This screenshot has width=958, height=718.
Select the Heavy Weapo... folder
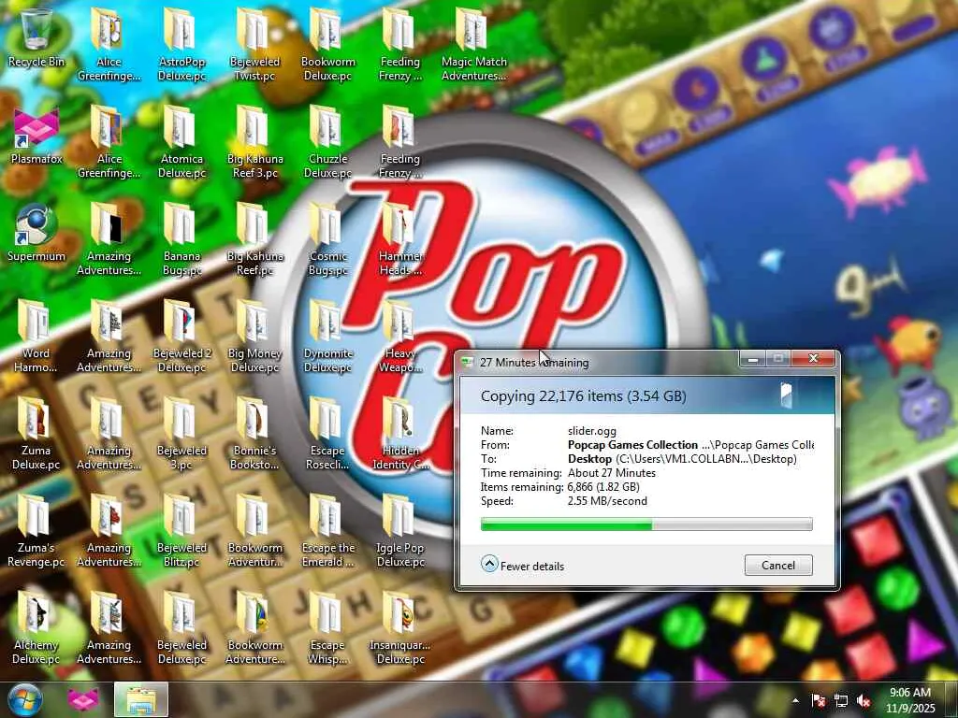(x=400, y=336)
